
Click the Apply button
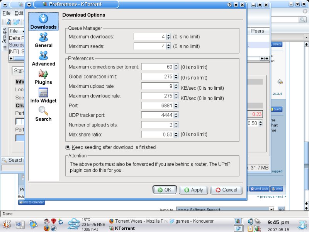pyautogui.click(x=194, y=190)
